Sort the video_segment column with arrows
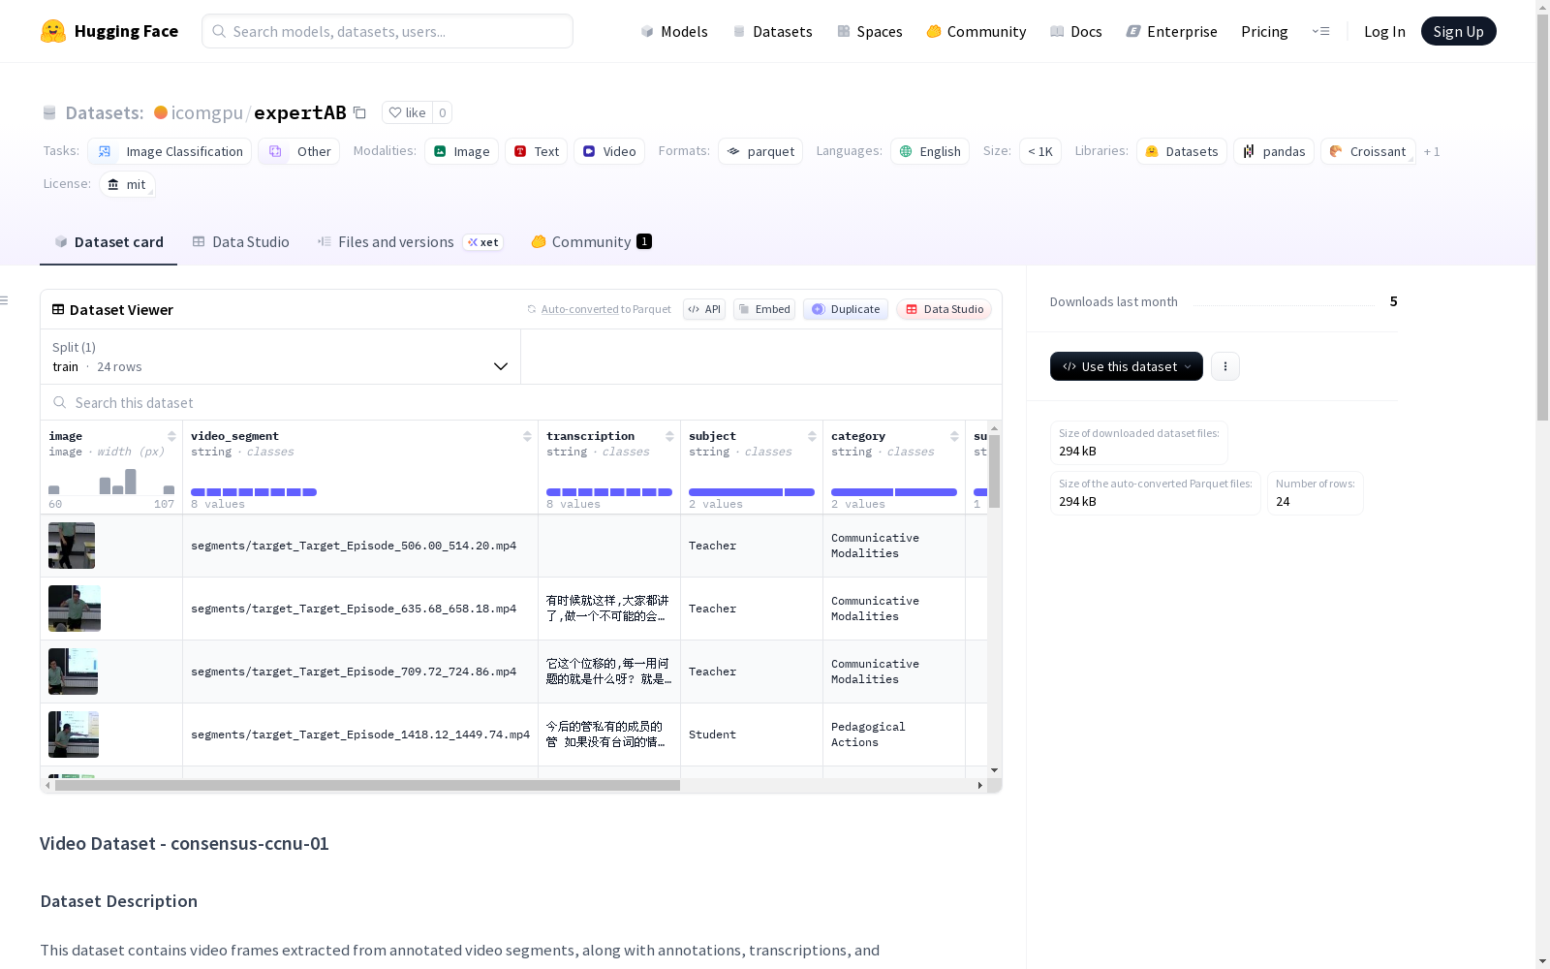1550x969 pixels. click(x=527, y=436)
